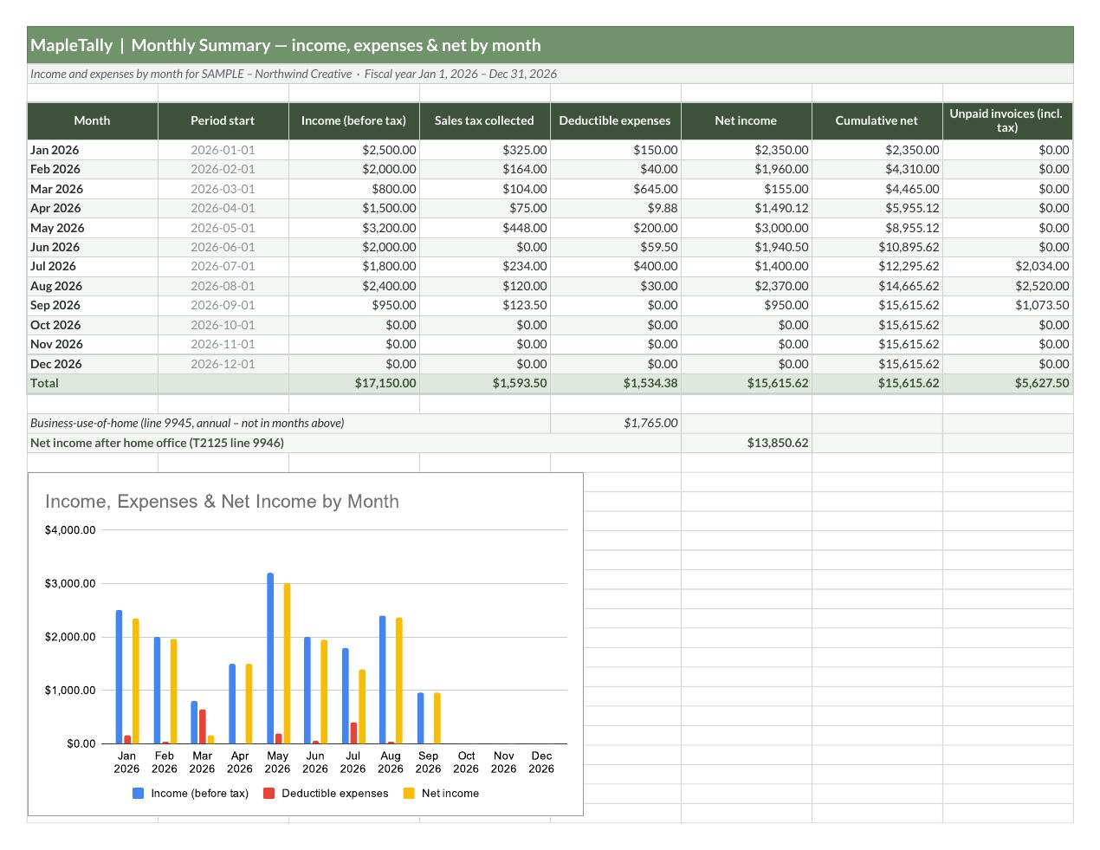The width and height of the screenshot is (1100, 850).
Task: Click the chart title Income, Expenses & Net Income
Action: pos(222,502)
